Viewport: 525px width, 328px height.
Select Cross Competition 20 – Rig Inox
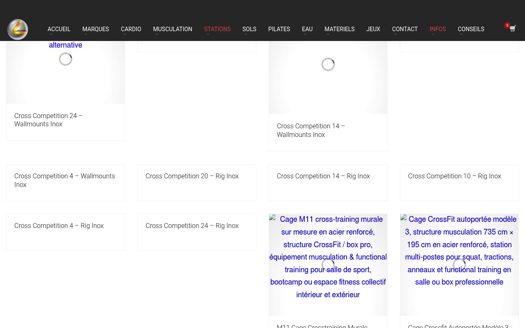pos(192,176)
